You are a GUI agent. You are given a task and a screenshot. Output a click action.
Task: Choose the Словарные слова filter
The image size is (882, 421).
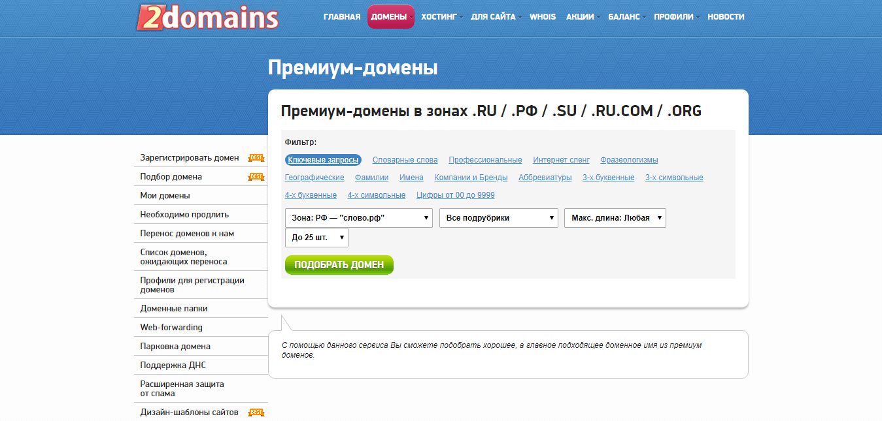coord(405,160)
